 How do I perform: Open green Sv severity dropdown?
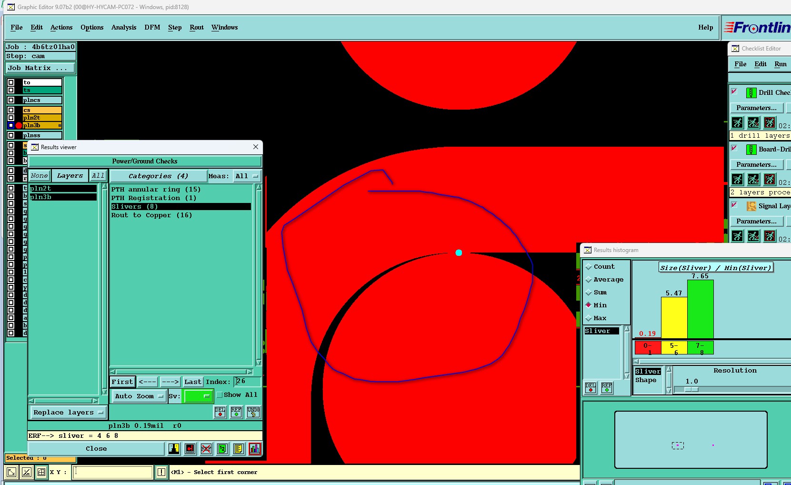click(198, 396)
